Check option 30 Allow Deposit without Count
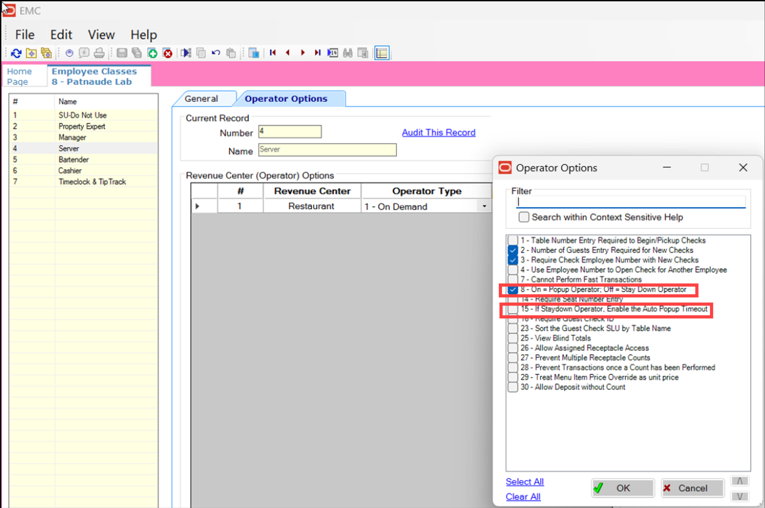This screenshot has height=508, width=765. 512,387
